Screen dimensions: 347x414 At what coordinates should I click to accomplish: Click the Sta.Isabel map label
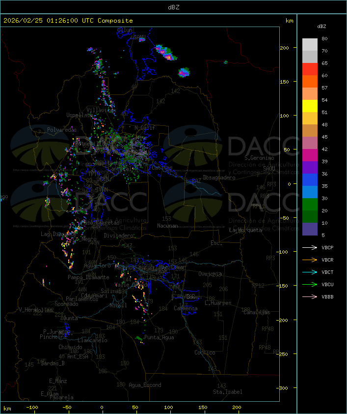[x=228, y=392]
